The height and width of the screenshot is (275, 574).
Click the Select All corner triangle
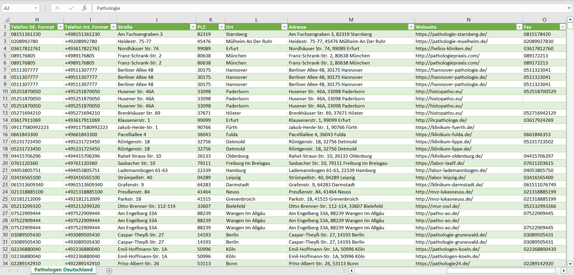pyautogui.click(x=6, y=20)
